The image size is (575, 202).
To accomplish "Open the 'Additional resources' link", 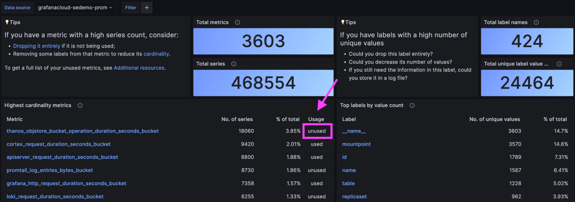I will (139, 68).
